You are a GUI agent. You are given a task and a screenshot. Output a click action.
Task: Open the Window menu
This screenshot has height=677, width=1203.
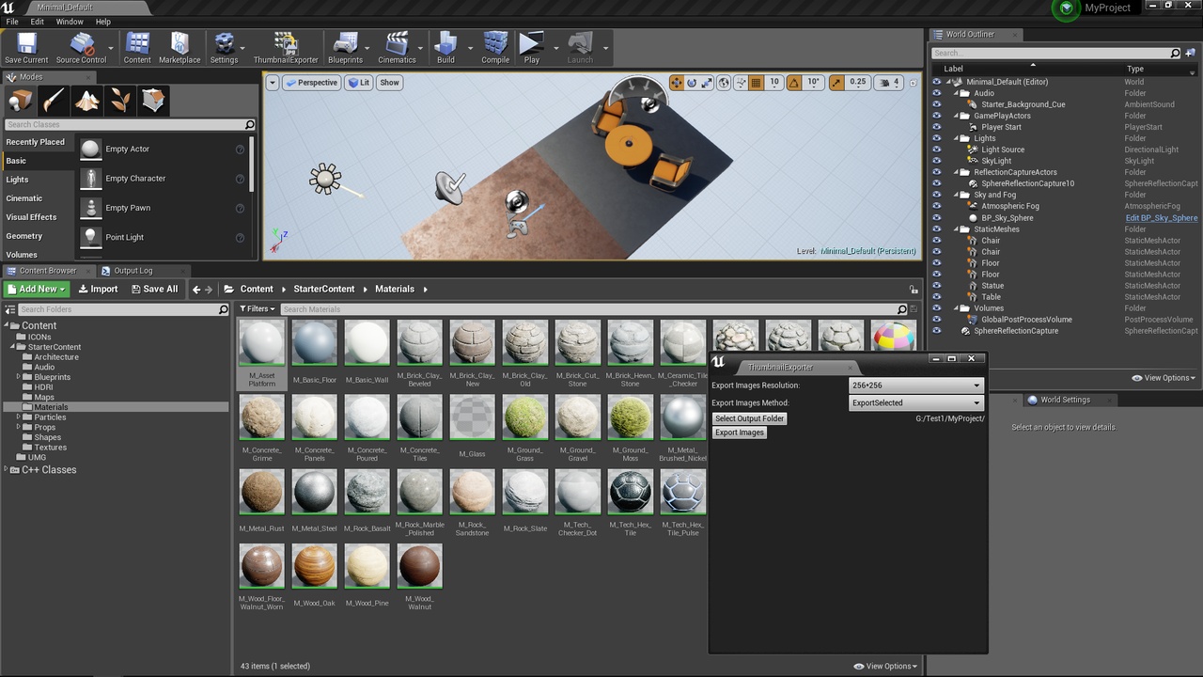point(70,22)
